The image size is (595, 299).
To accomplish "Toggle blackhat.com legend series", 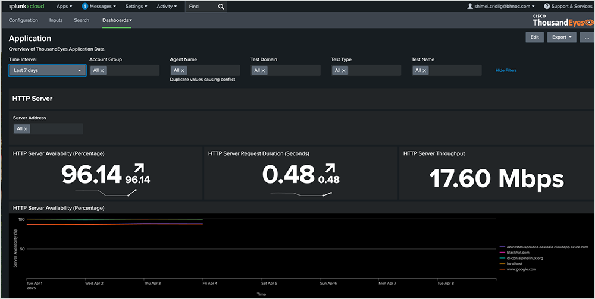I will pos(518,252).
